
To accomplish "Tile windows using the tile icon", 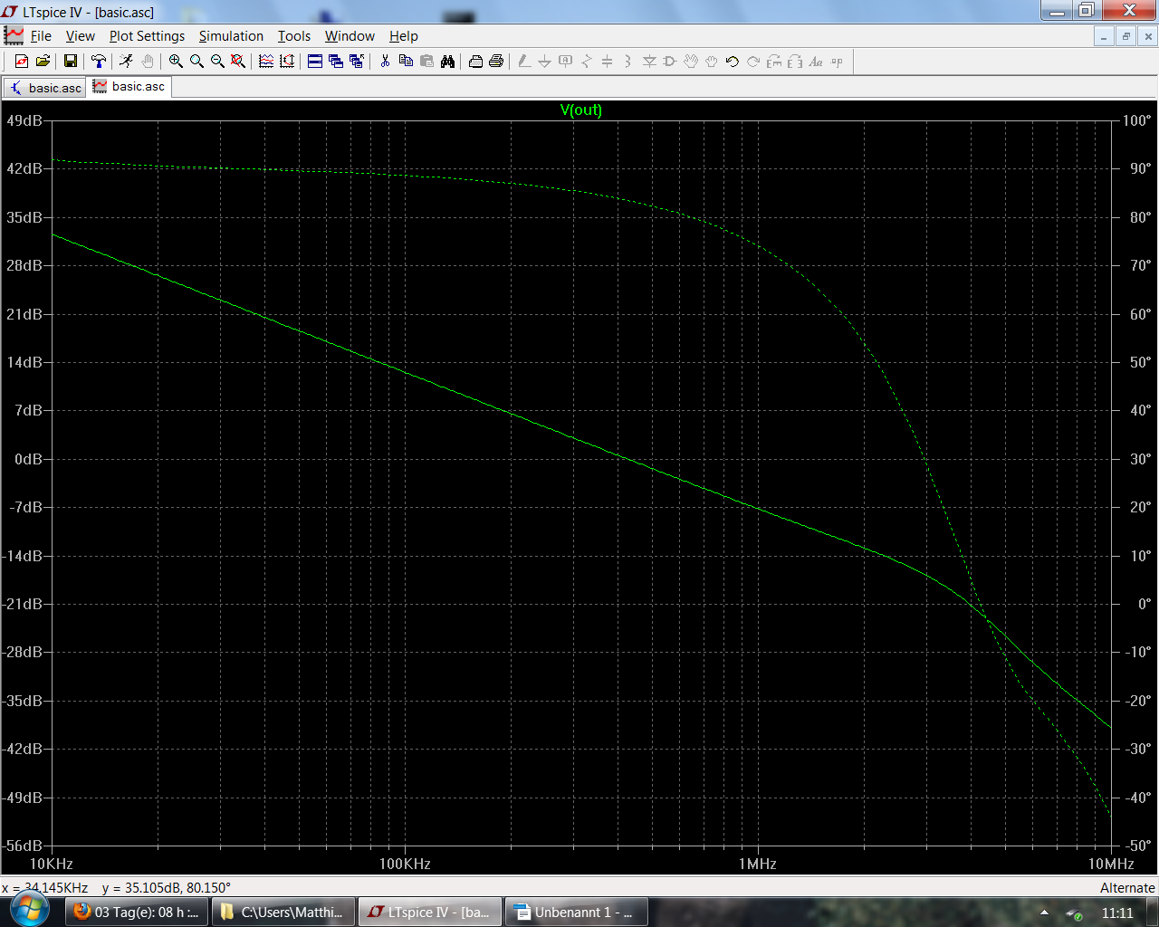I will tap(315, 62).
